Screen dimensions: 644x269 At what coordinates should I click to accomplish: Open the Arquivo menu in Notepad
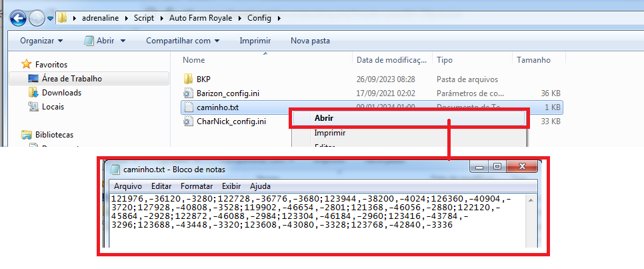click(x=128, y=186)
